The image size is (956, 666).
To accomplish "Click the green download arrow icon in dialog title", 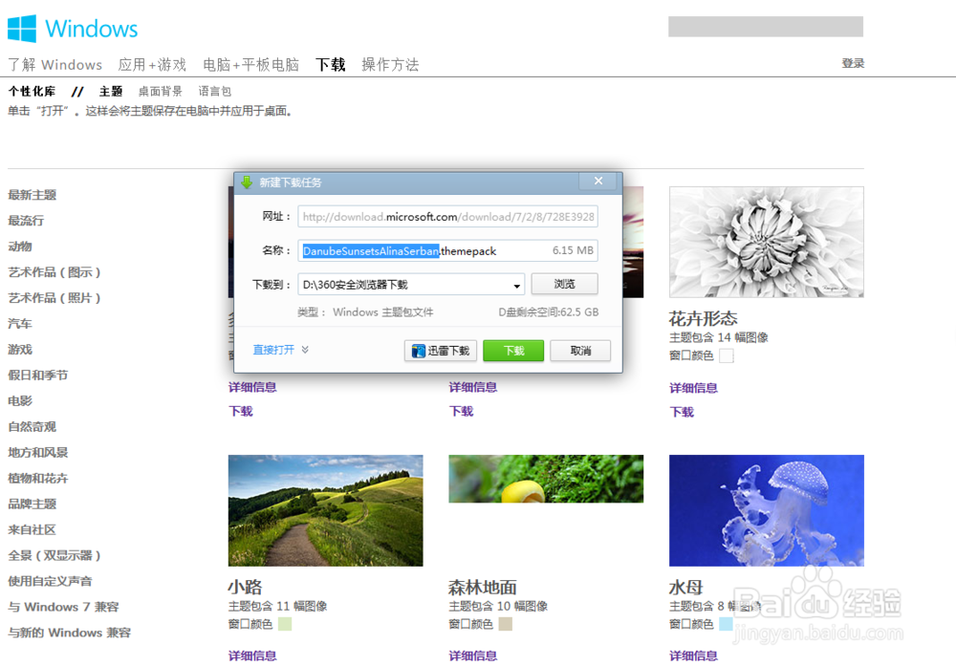I will point(247,182).
